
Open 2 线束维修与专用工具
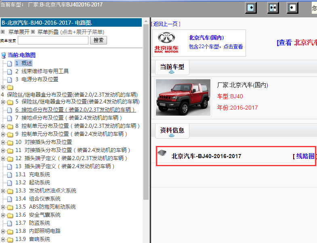tap(42, 71)
